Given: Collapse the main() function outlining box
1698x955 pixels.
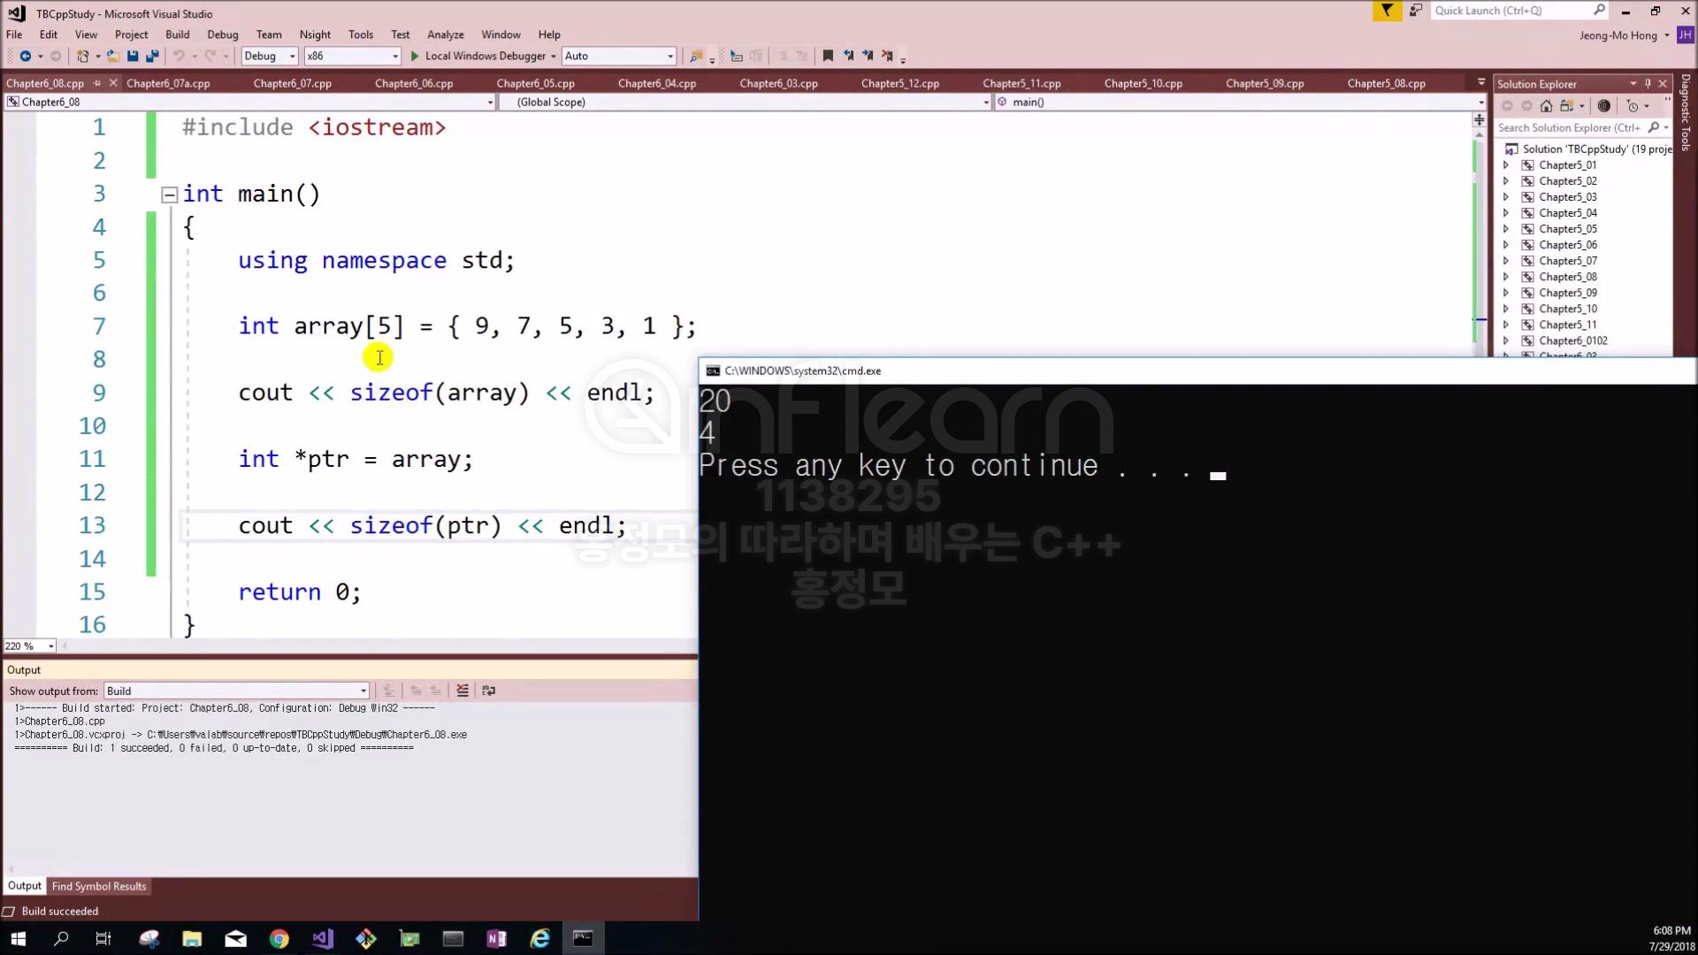Looking at the screenshot, I should pyautogui.click(x=170, y=195).
